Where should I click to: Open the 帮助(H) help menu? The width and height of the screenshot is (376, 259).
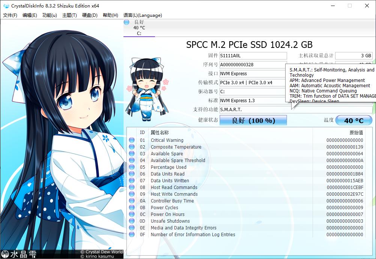click(x=110, y=15)
